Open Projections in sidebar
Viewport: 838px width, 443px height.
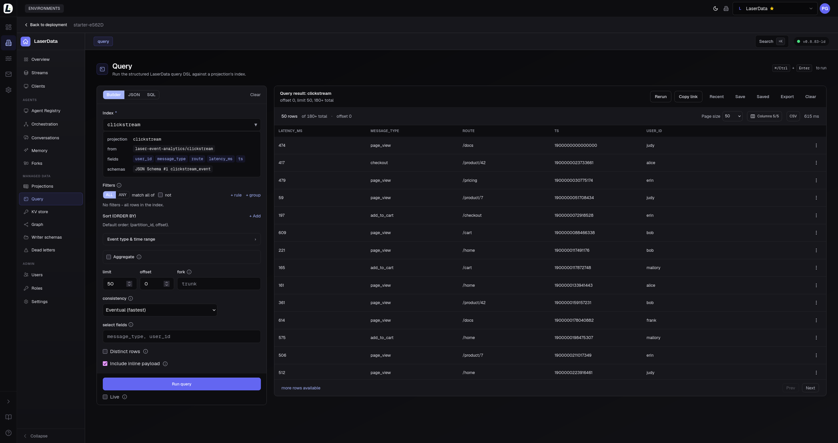(51, 186)
